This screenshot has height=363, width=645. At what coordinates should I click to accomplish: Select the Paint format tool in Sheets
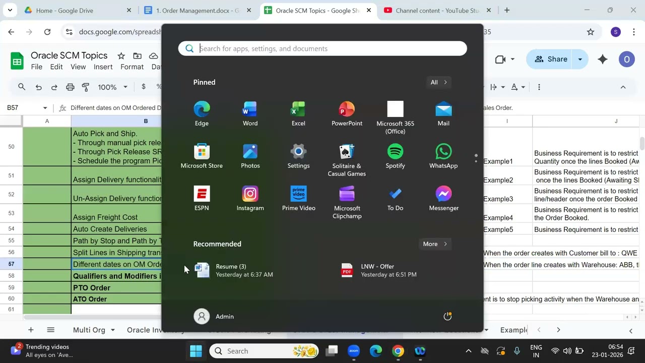pyautogui.click(x=86, y=87)
